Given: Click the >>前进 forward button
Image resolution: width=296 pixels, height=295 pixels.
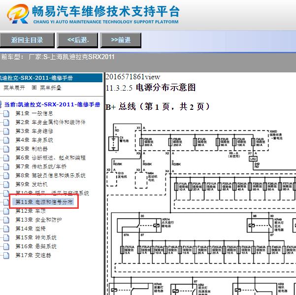Looking at the screenshot, I should (x=121, y=40).
